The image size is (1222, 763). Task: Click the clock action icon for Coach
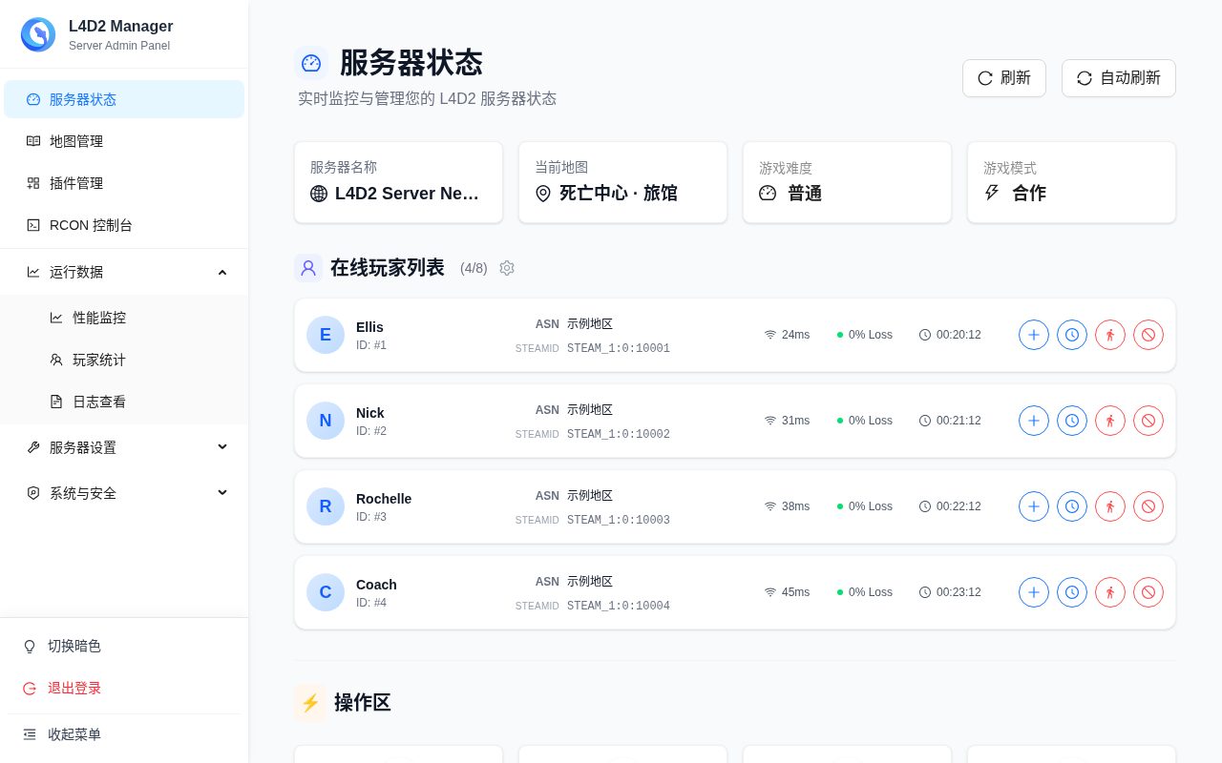click(x=1072, y=592)
